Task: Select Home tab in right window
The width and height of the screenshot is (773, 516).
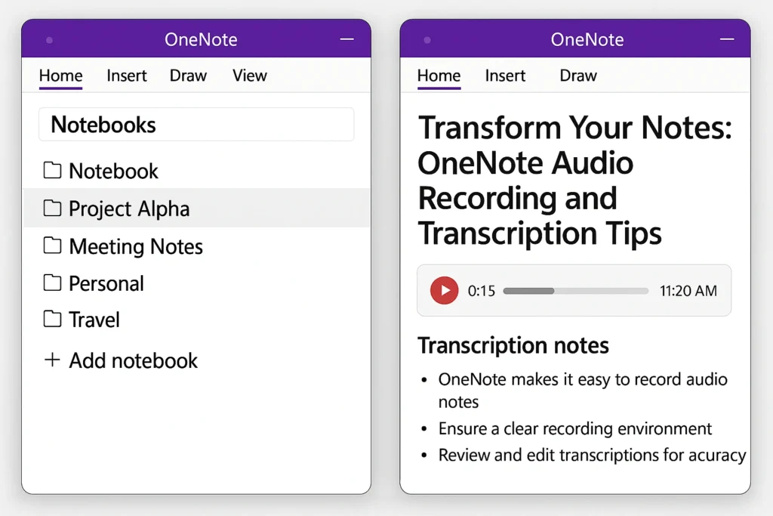Action: coord(439,76)
